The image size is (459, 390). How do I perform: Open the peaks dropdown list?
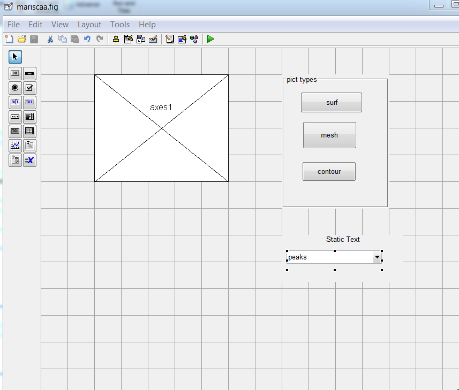[377, 257]
